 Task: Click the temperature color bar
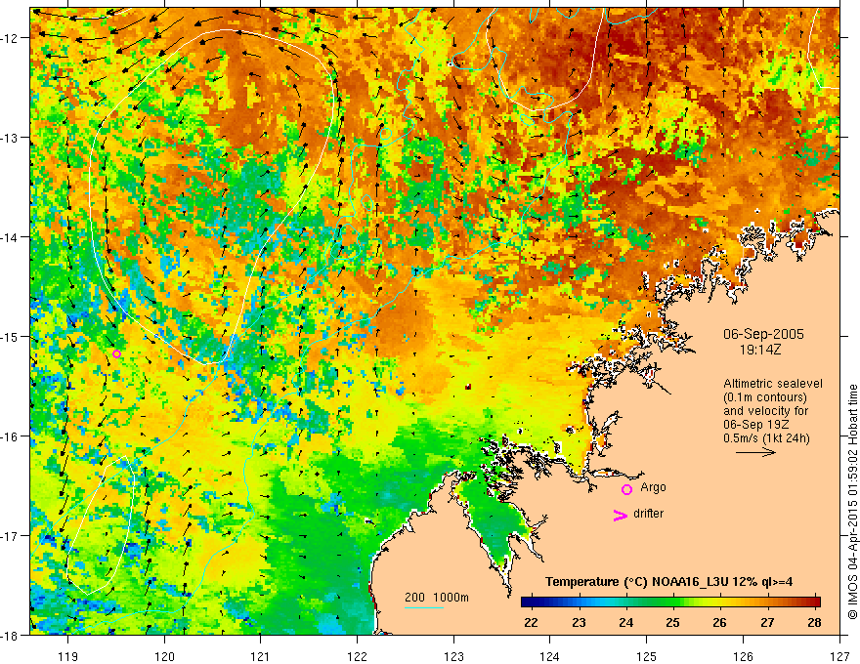pos(670,602)
